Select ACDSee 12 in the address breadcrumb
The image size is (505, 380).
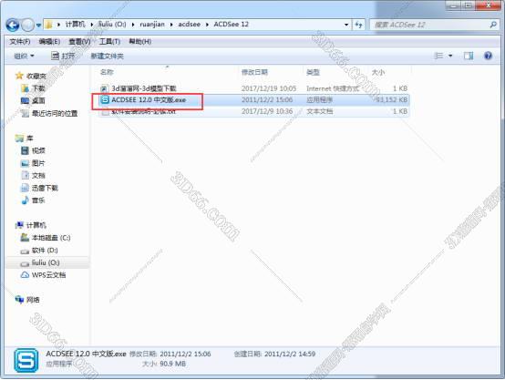coord(232,25)
